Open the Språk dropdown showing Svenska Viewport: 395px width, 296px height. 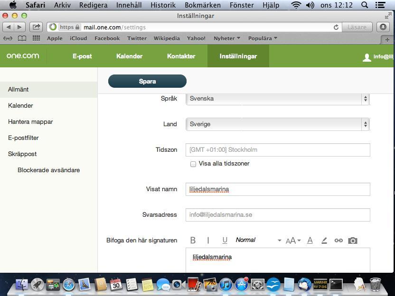point(278,99)
